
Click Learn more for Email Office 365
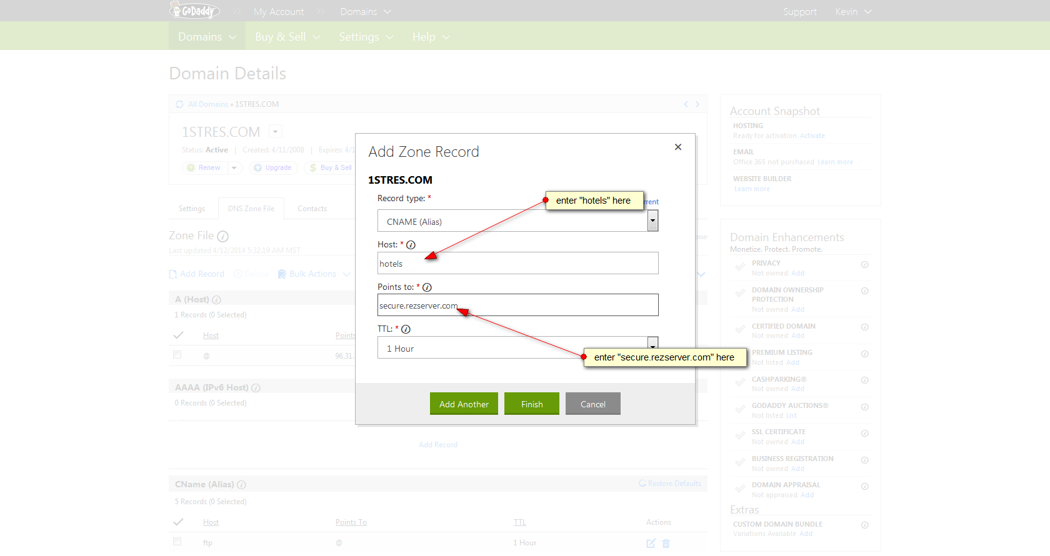coord(835,162)
